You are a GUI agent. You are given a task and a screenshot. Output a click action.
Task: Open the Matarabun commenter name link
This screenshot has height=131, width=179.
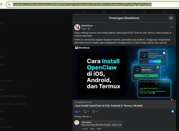pyautogui.click(x=86, y=122)
